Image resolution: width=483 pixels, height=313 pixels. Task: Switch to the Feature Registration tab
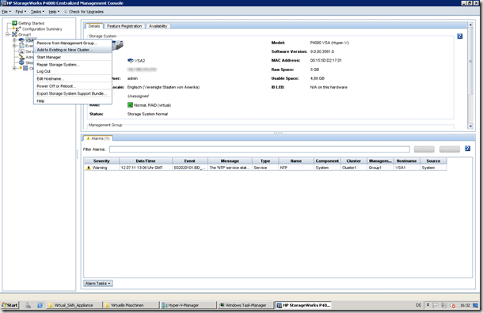124,26
